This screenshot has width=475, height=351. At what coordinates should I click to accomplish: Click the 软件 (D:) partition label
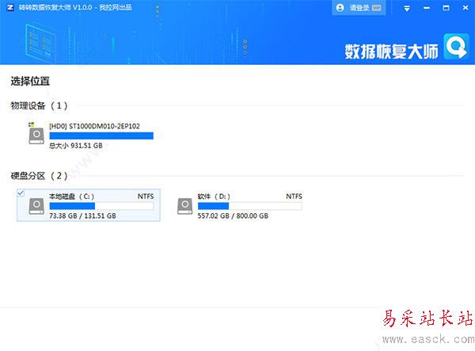[214, 196]
